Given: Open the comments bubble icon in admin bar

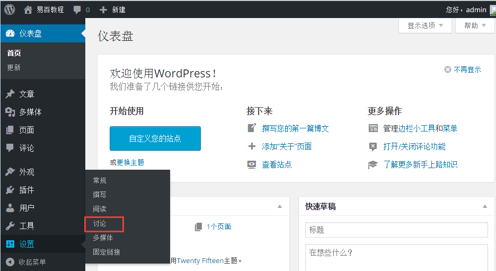Looking at the screenshot, I should [x=77, y=10].
